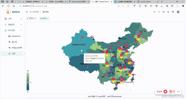186x99 pixels.
Task: Close the Unusual Admin browser tab
Action: click(x=111, y=2)
